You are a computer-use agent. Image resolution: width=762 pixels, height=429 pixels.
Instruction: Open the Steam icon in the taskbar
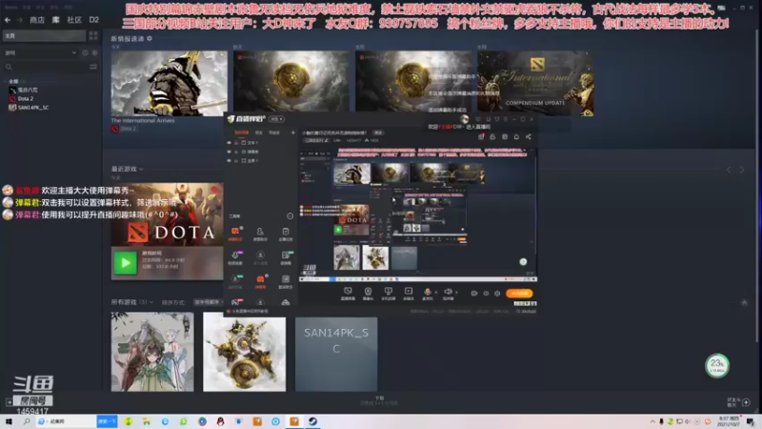coord(312,421)
